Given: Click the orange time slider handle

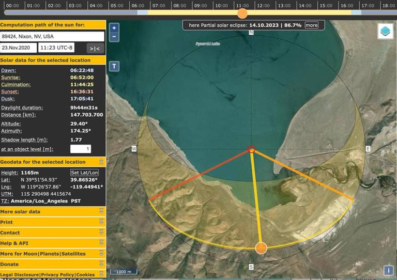Looking at the screenshot, I should click(242, 13).
